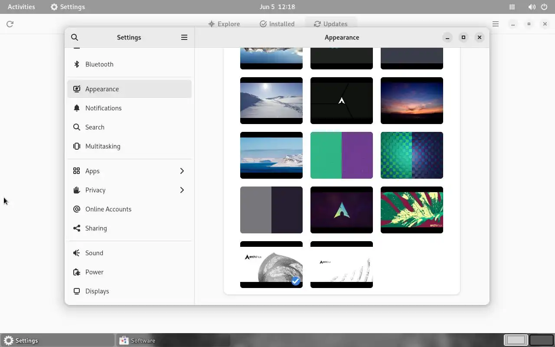Open the Displays settings row

(x=129, y=291)
